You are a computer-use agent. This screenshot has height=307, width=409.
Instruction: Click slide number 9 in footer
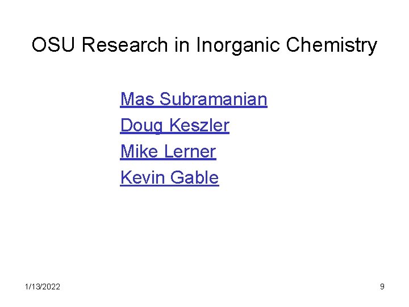[x=382, y=287]
